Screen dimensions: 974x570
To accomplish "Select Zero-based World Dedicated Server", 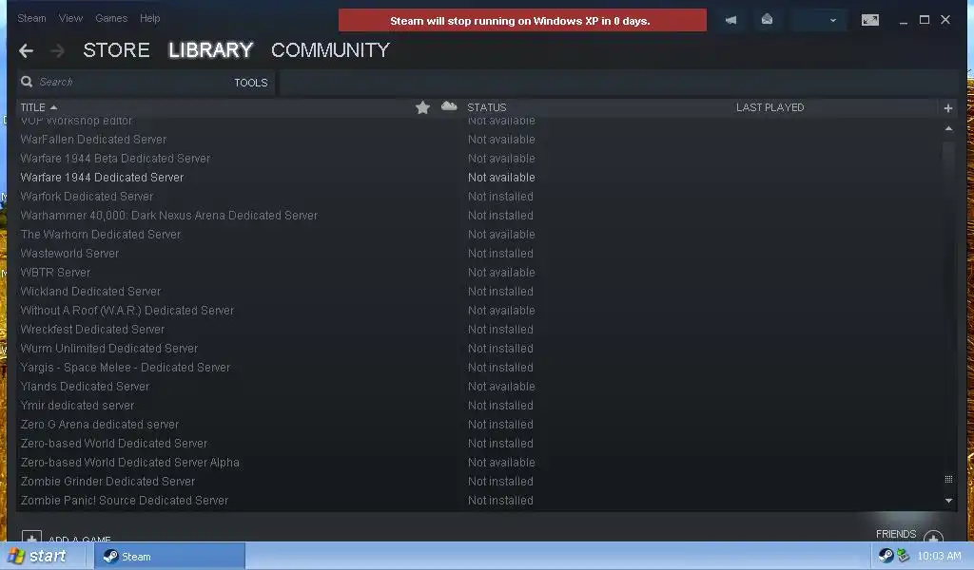I will pos(114,444).
